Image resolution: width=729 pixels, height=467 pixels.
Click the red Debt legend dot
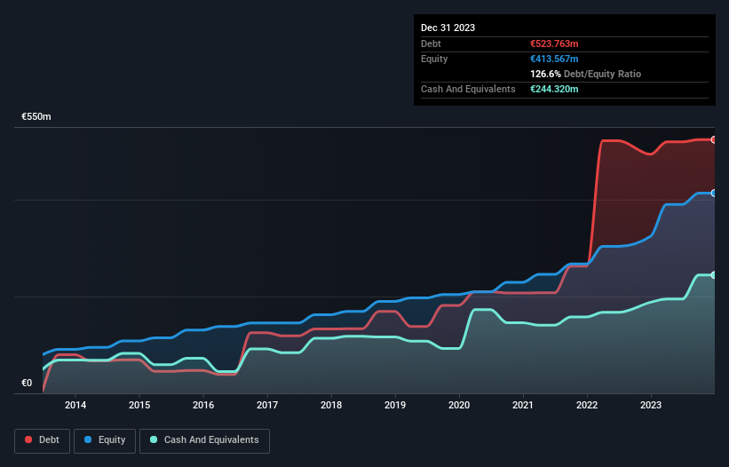[x=28, y=439]
